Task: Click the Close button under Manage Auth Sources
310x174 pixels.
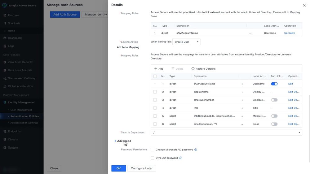Action: point(54,168)
